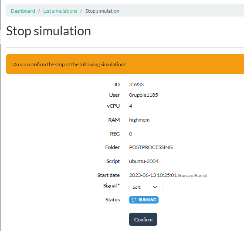Click Stop simulation breadcrumb item
244x231 pixels.
pyautogui.click(x=102, y=11)
